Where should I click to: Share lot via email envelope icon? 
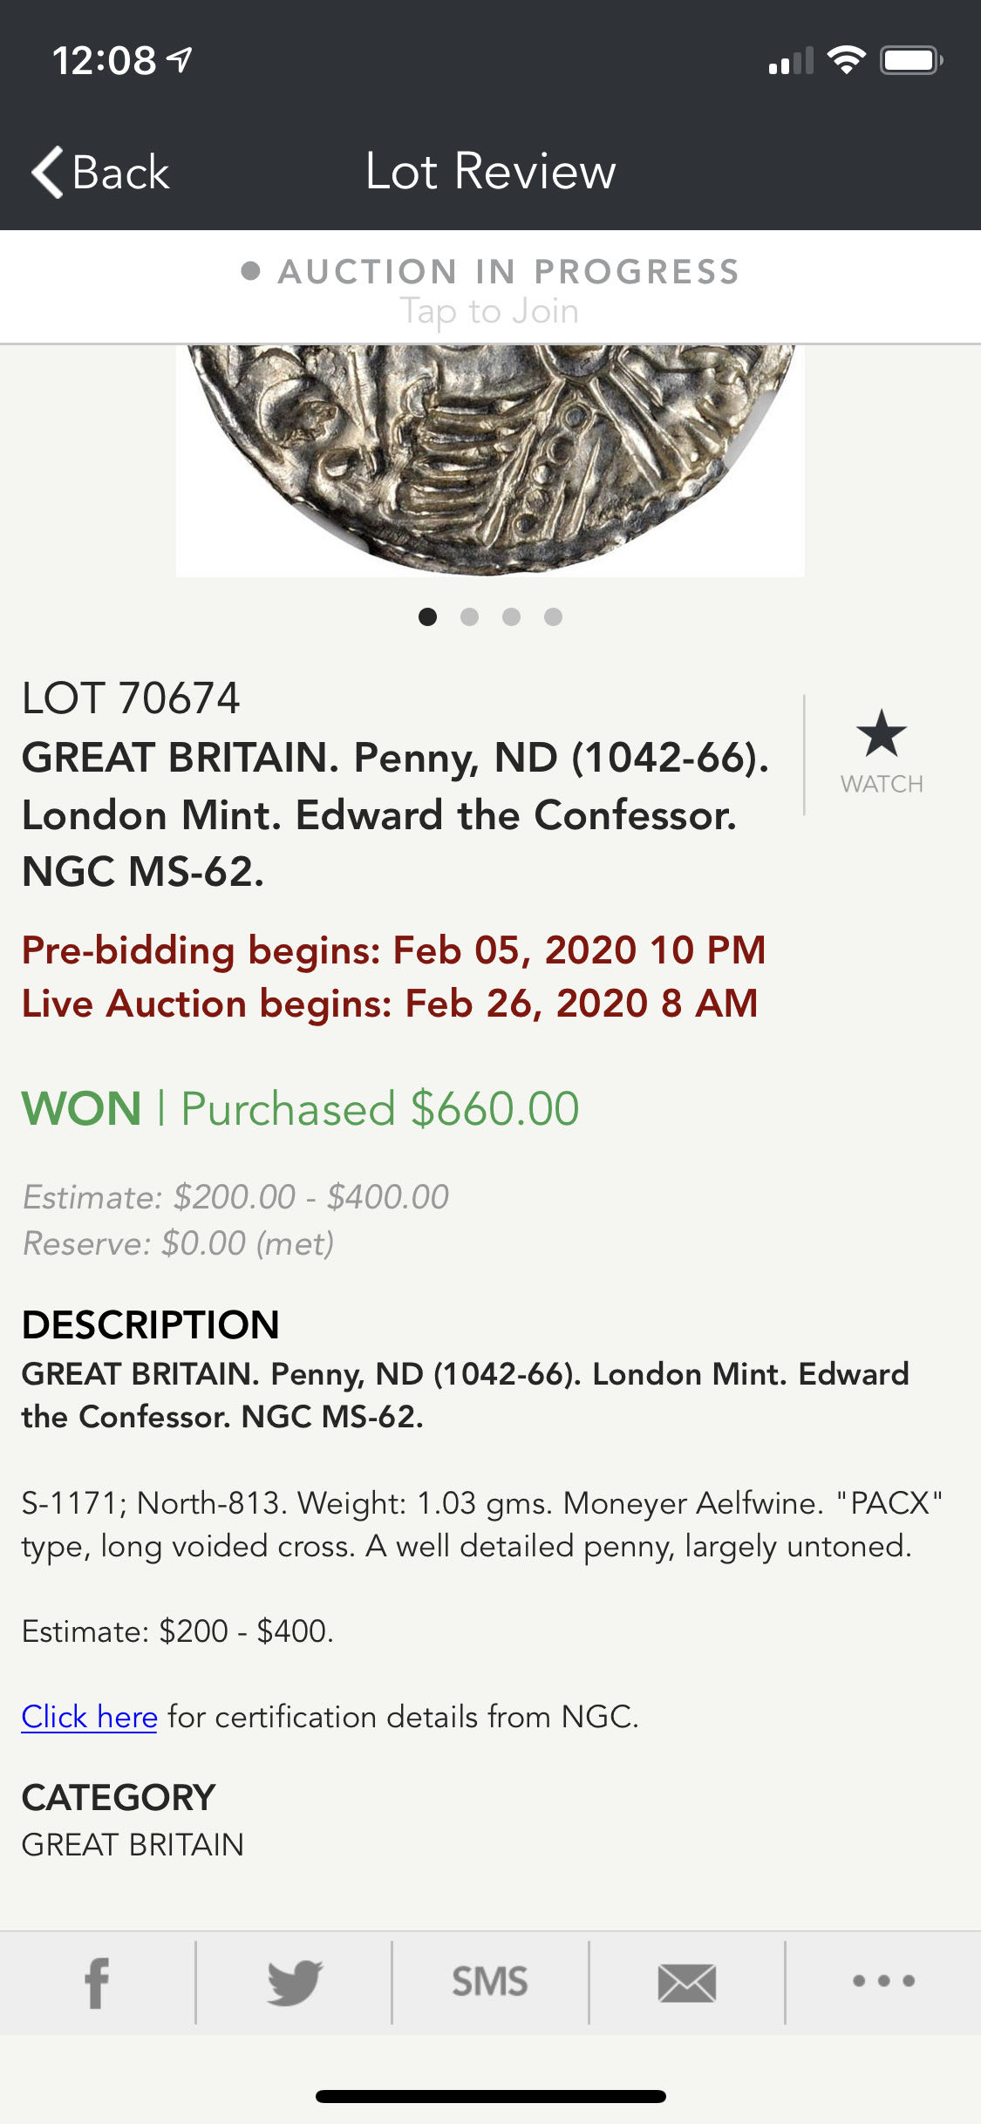pos(686,1983)
